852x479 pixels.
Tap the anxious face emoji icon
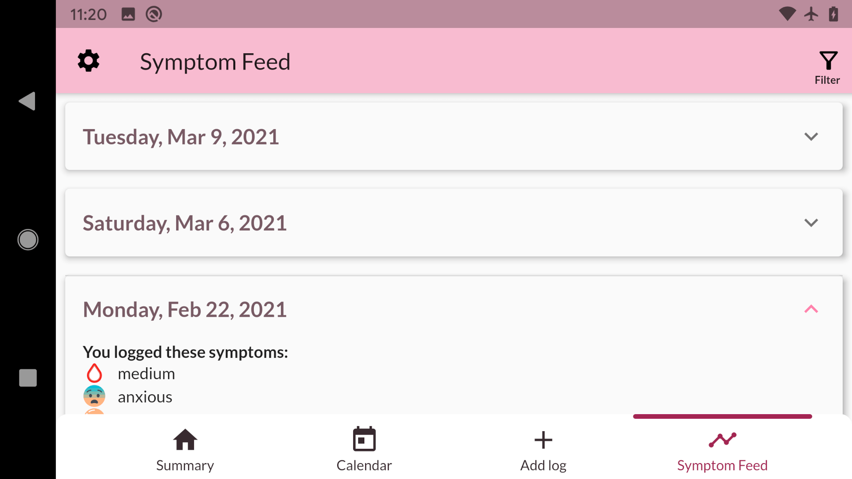click(x=94, y=397)
